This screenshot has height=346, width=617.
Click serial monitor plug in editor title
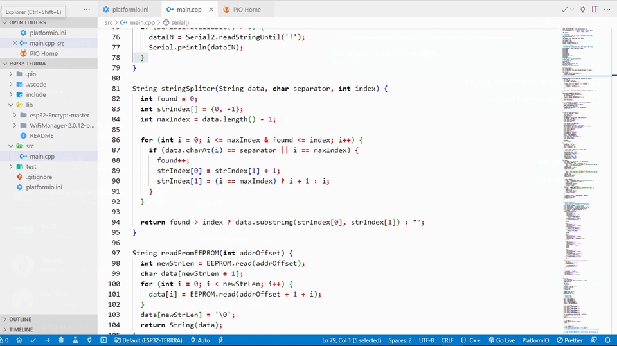pyautogui.click(x=583, y=10)
